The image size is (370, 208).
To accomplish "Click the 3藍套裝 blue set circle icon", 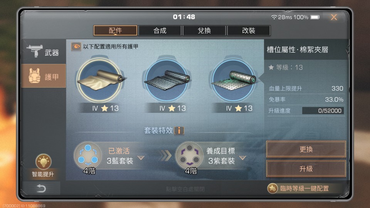I will [x=88, y=156].
